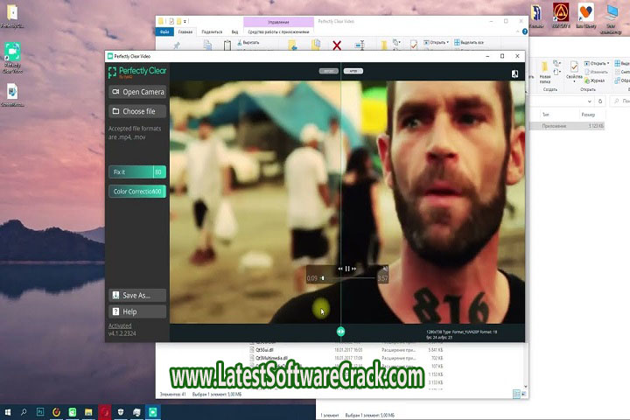Screen dimensions: 630x420
Task: Pause the video playback
Action: click(347, 269)
